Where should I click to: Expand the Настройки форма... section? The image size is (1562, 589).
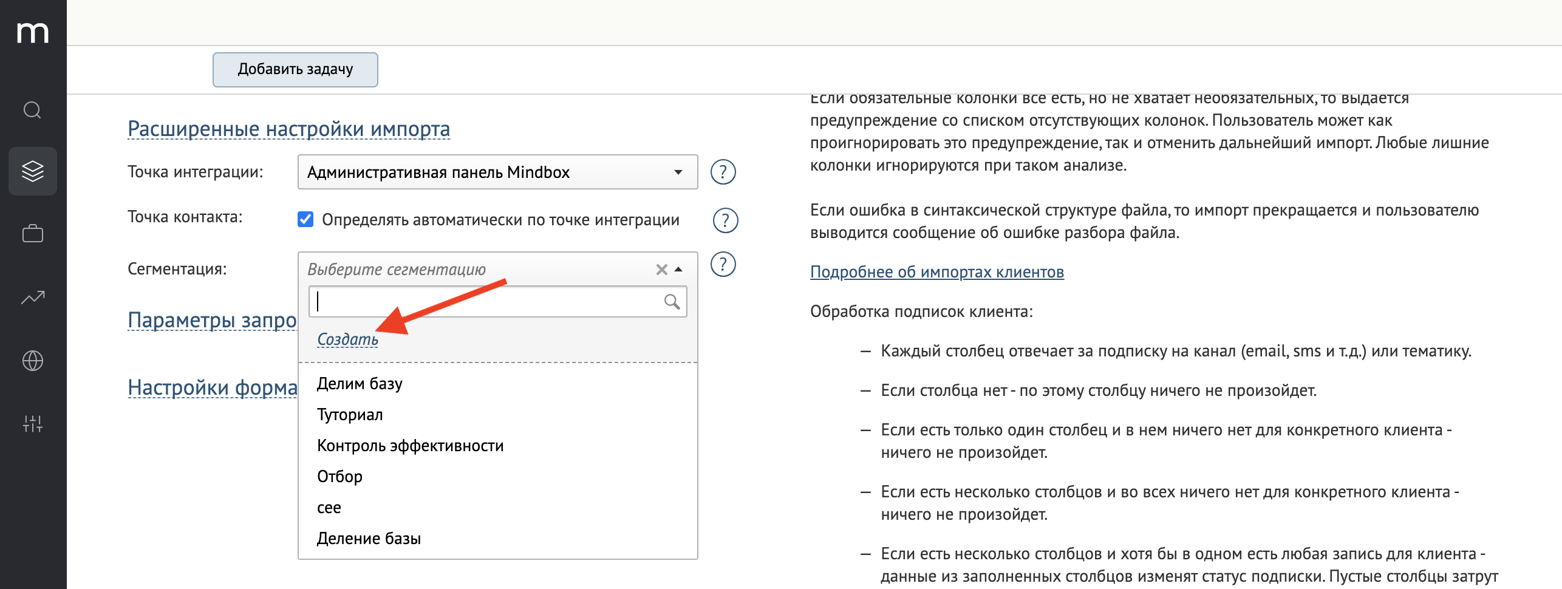tap(213, 387)
